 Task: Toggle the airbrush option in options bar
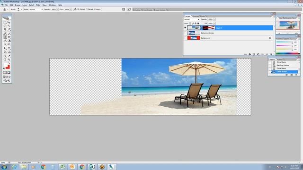[75, 9]
